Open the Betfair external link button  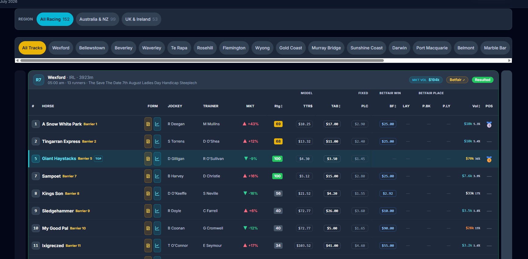click(x=457, y=80)
